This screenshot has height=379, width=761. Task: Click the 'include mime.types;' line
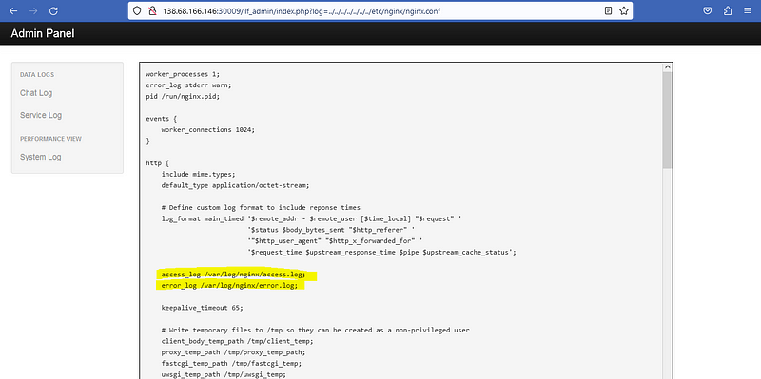click(198, 174)
